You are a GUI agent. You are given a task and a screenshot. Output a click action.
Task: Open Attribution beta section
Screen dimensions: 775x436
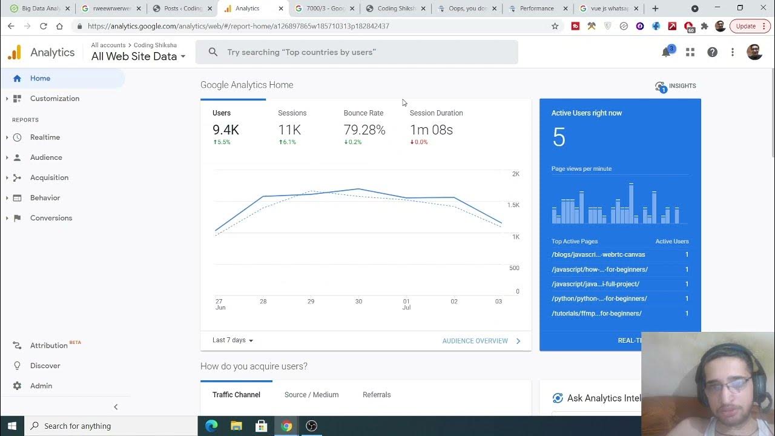(x=48, y=345)
